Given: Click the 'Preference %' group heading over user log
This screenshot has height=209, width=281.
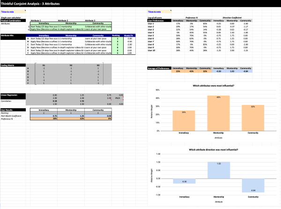Looking at the screenshot, I should click(x=192, y=17).
